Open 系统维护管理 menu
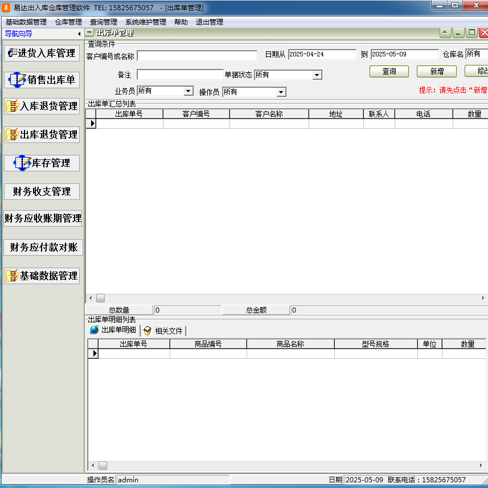This screenshot has height=488, width=488. point(146,22)
